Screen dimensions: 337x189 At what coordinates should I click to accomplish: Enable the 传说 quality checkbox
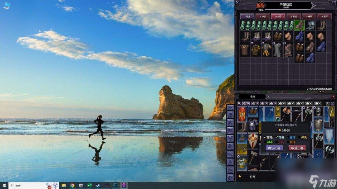coord(299,137)
